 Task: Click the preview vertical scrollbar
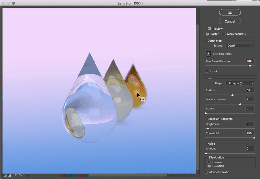click(x=198, y=97)
